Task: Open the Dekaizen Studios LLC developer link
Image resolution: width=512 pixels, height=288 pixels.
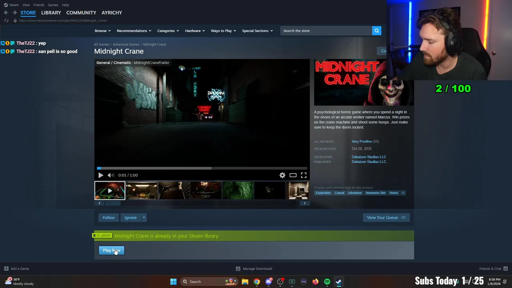Action: click(369, 157)
